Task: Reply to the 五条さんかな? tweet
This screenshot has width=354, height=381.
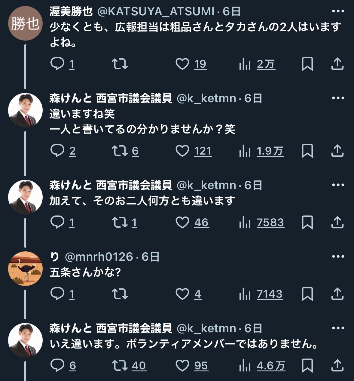Action: 57,294
